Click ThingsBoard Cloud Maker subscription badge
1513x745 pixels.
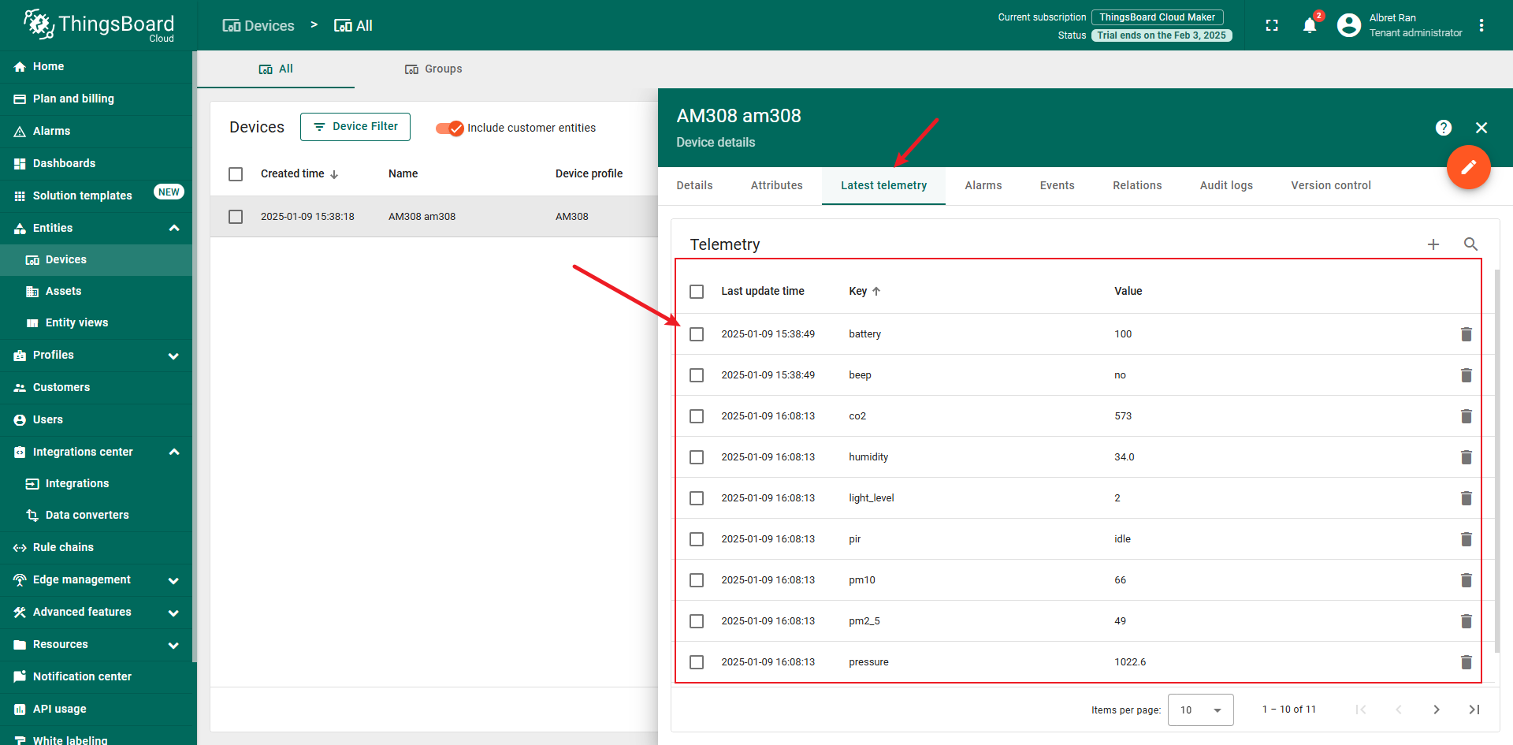point(1157,17)
